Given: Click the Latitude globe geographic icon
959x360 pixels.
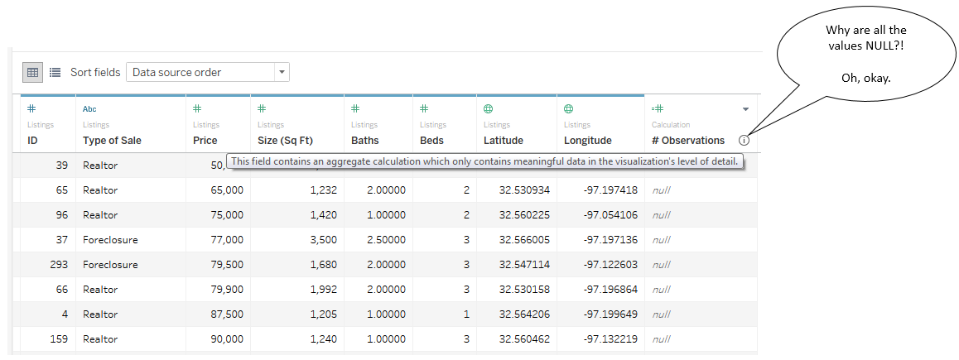Looking at the screenshot, I should [x=489, y=108].
